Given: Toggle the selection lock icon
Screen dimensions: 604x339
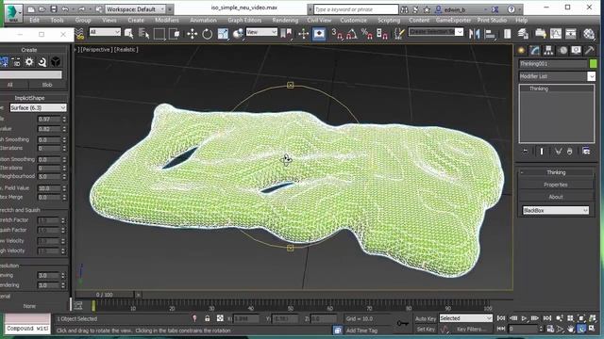Looking at the screenshot, I should (208, 318).
